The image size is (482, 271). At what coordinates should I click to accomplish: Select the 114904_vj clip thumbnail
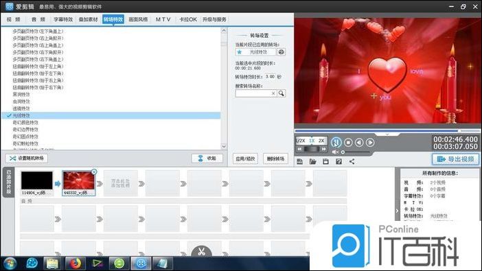(36, 180)
